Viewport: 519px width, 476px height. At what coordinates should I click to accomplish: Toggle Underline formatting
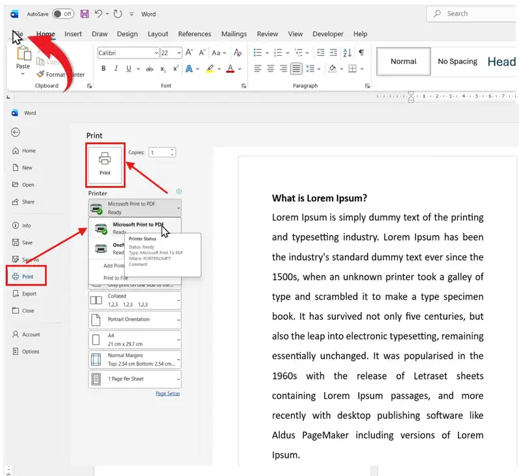129,68
